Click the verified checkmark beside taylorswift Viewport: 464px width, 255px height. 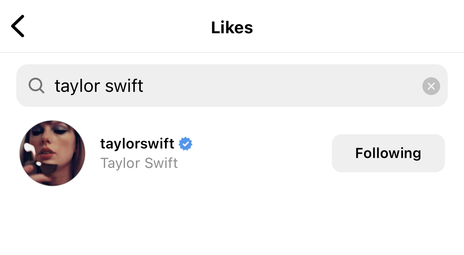(x=185, y=144)
